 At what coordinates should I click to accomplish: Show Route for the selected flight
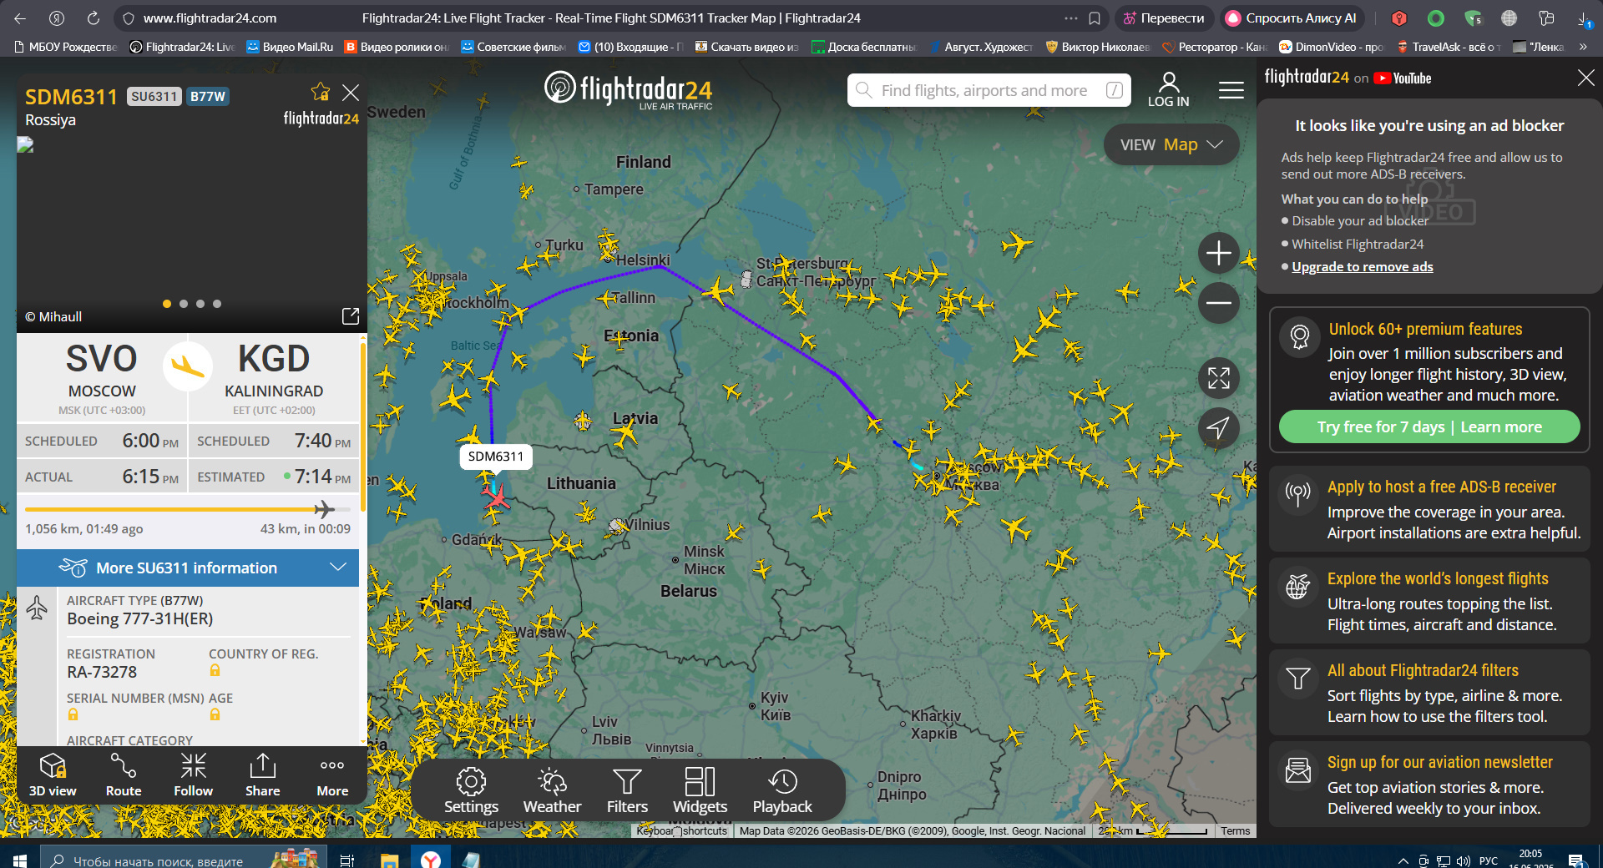(124, 775)
